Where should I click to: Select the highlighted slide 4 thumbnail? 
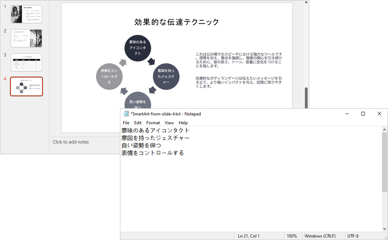[26, 86]
